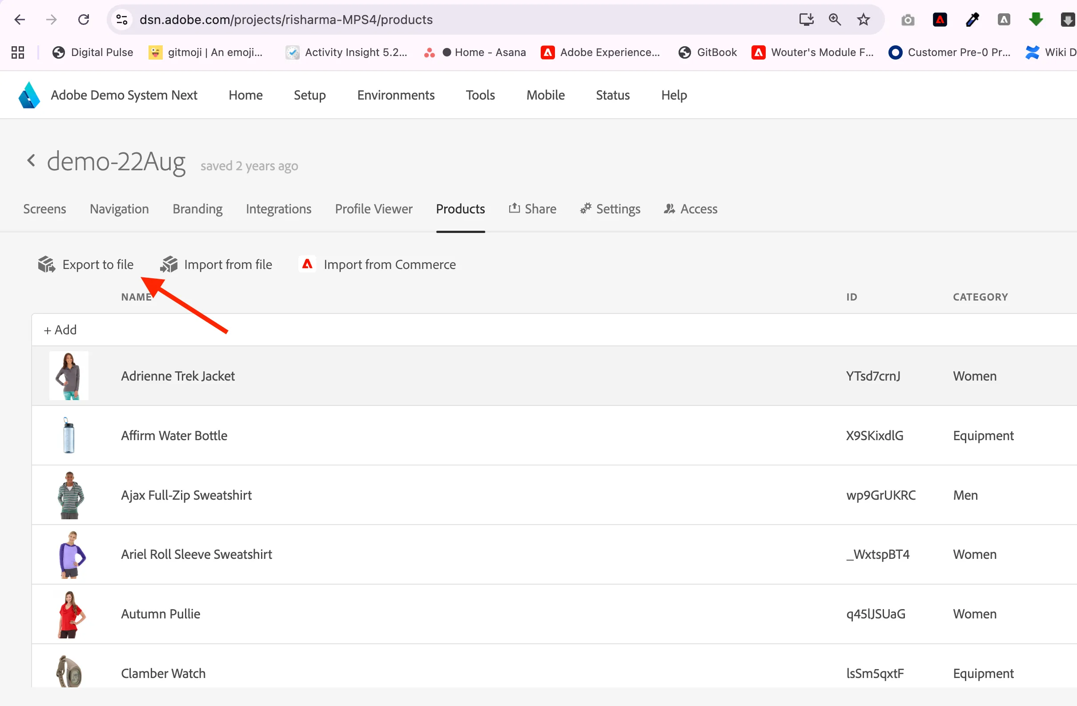Open the Setup menu
1077x706 pixels.
tap(309, 95)
